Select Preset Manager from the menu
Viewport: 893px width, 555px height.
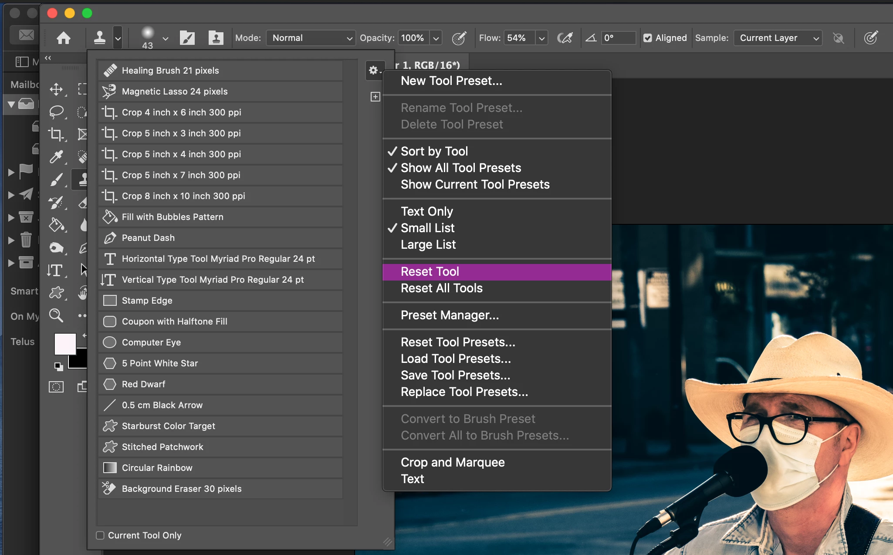click(450, 315)
